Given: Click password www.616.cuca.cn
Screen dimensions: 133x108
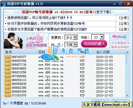Looking at the screenshot, I should (x=51, y=68).
